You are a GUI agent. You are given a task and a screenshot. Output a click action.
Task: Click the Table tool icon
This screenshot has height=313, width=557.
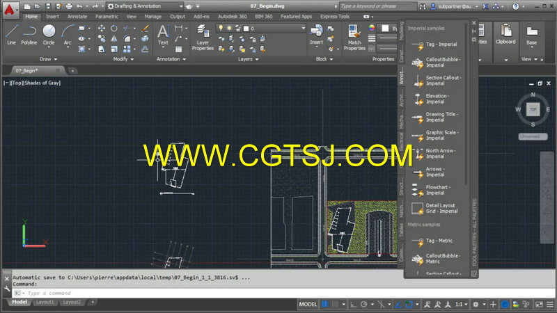point(179,49)
